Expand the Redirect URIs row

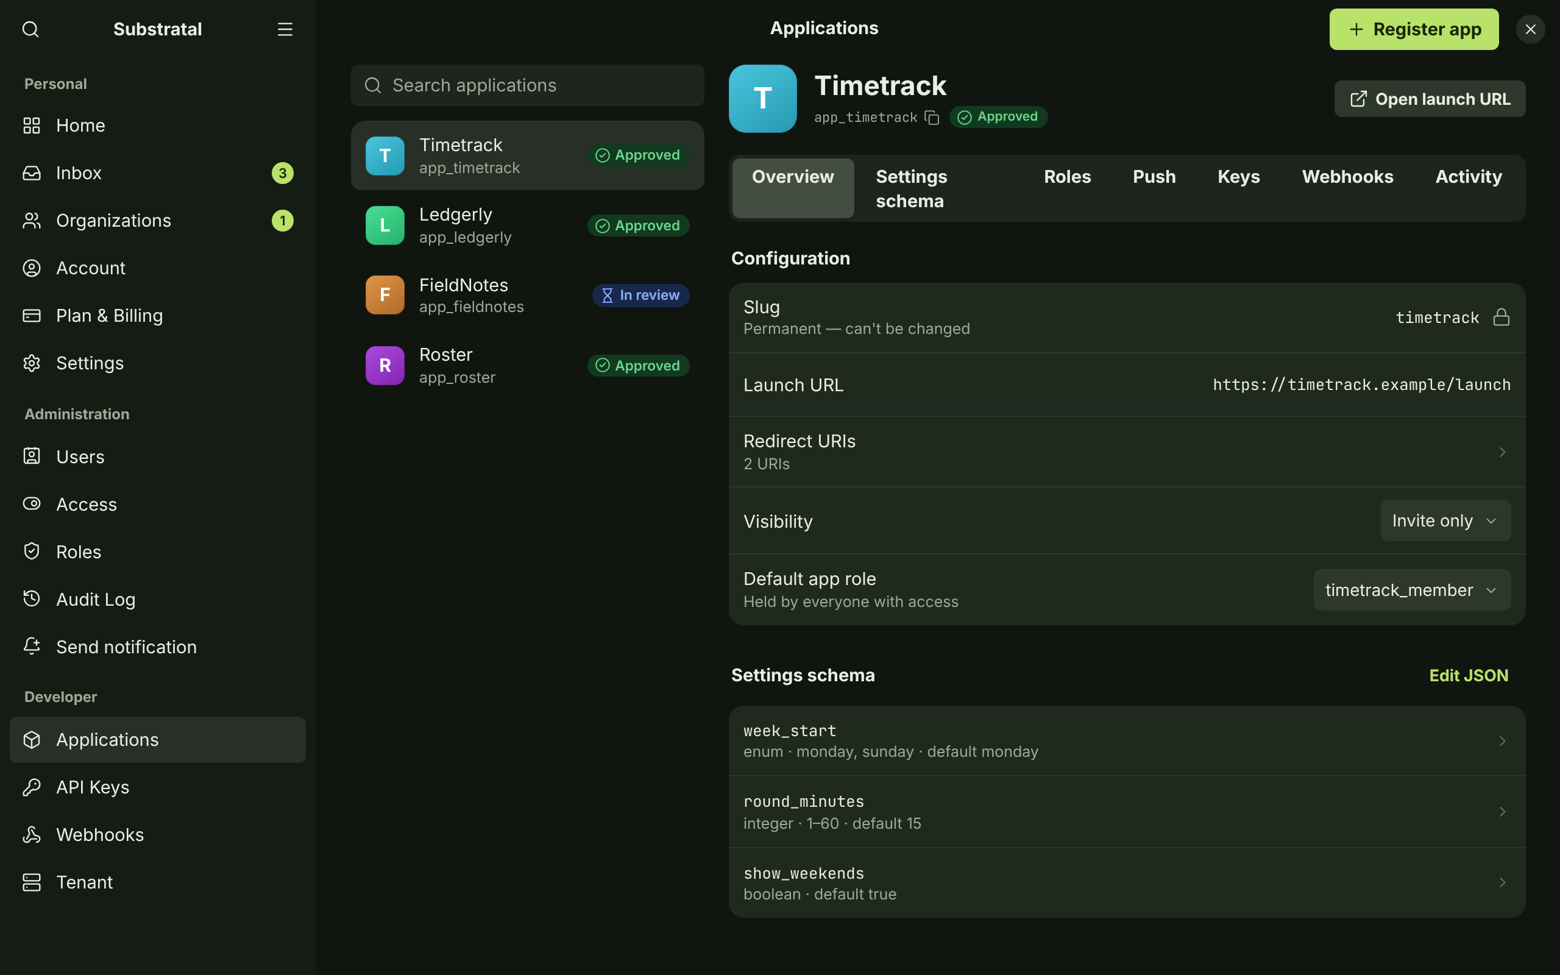(1127, 452)
